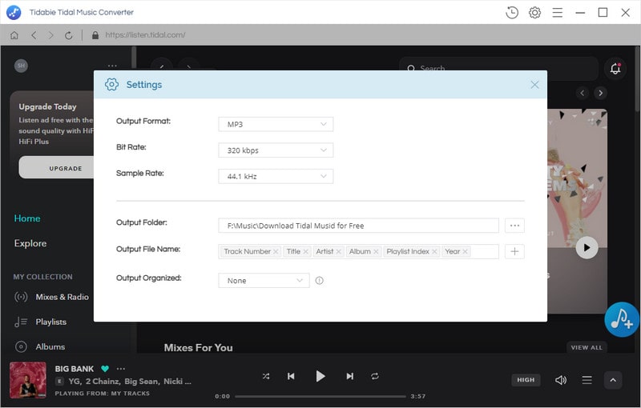Viewport: 641px width, 408px height.
Task: Click the YG artist name
Action: pos(75,382)
